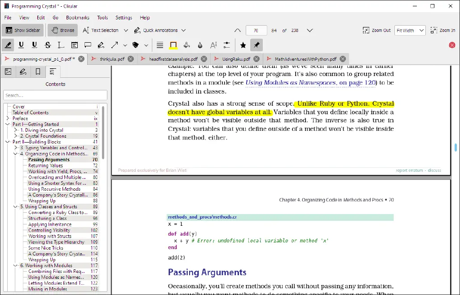Viewport: 460px width, 295px height.
Task: Click the Contents search field
Action: 55,95
